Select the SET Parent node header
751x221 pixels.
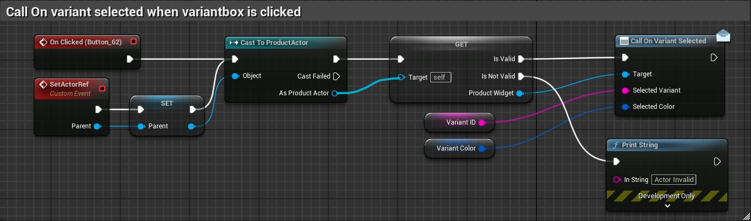point(167,102)
